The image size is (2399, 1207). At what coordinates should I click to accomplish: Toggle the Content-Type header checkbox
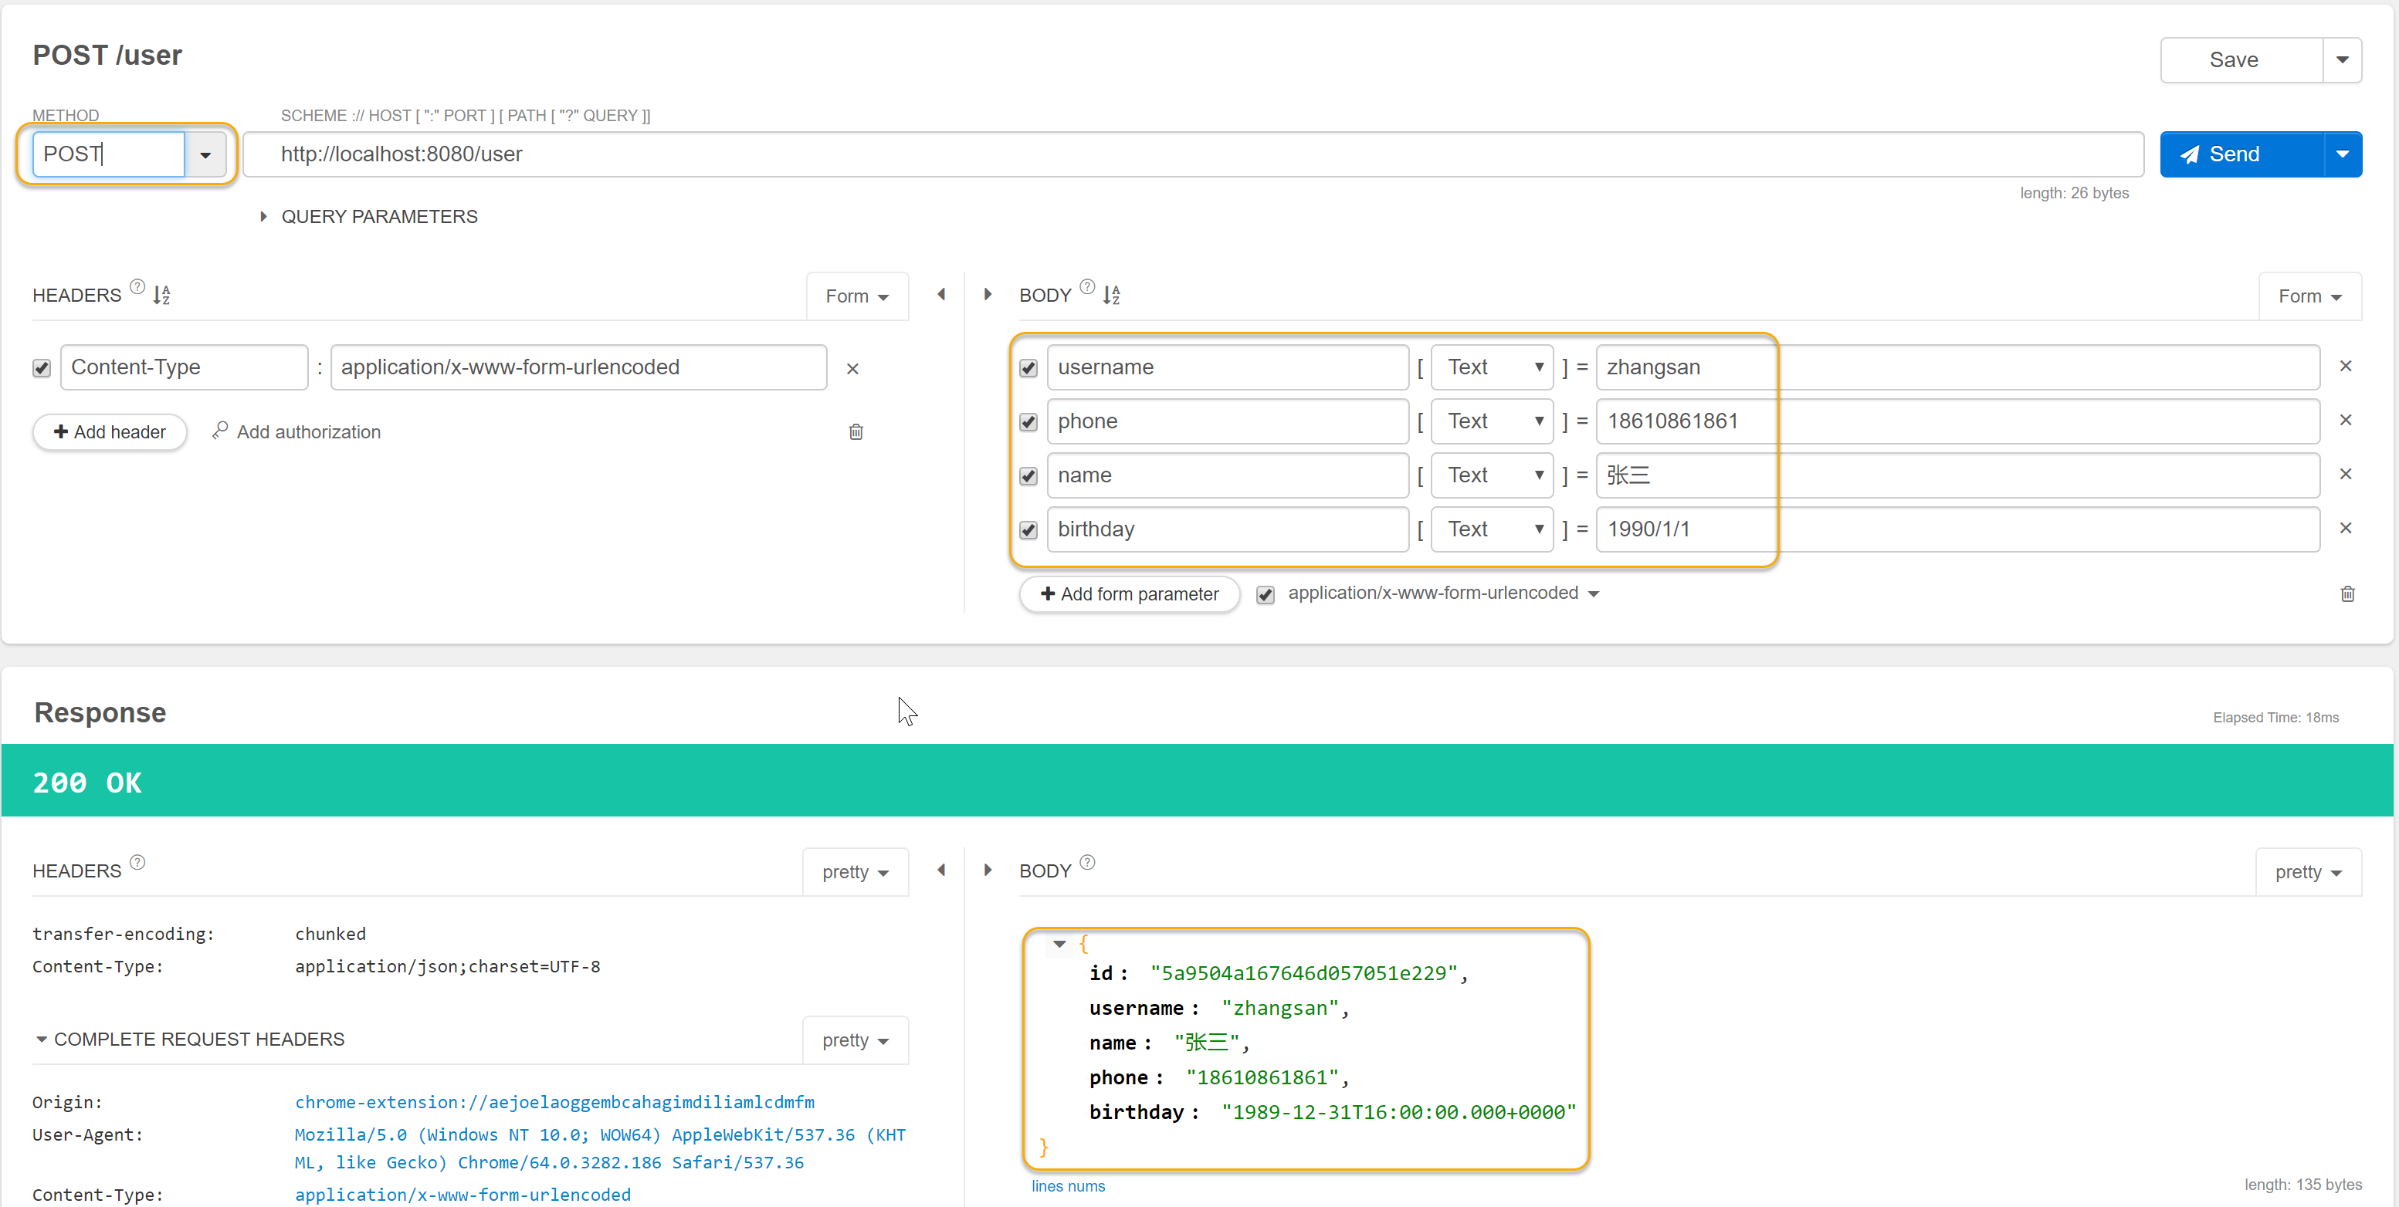pos(42,369)
